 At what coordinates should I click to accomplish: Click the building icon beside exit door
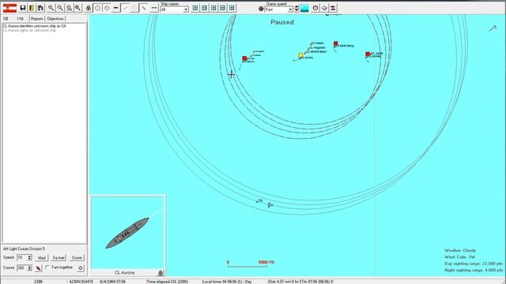(x=40, y=8)
